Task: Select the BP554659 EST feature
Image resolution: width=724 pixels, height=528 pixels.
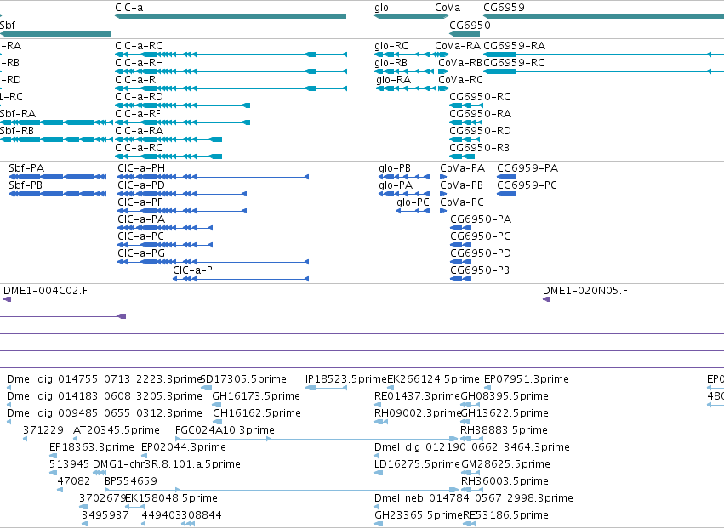Action: [x=282, y=490]
